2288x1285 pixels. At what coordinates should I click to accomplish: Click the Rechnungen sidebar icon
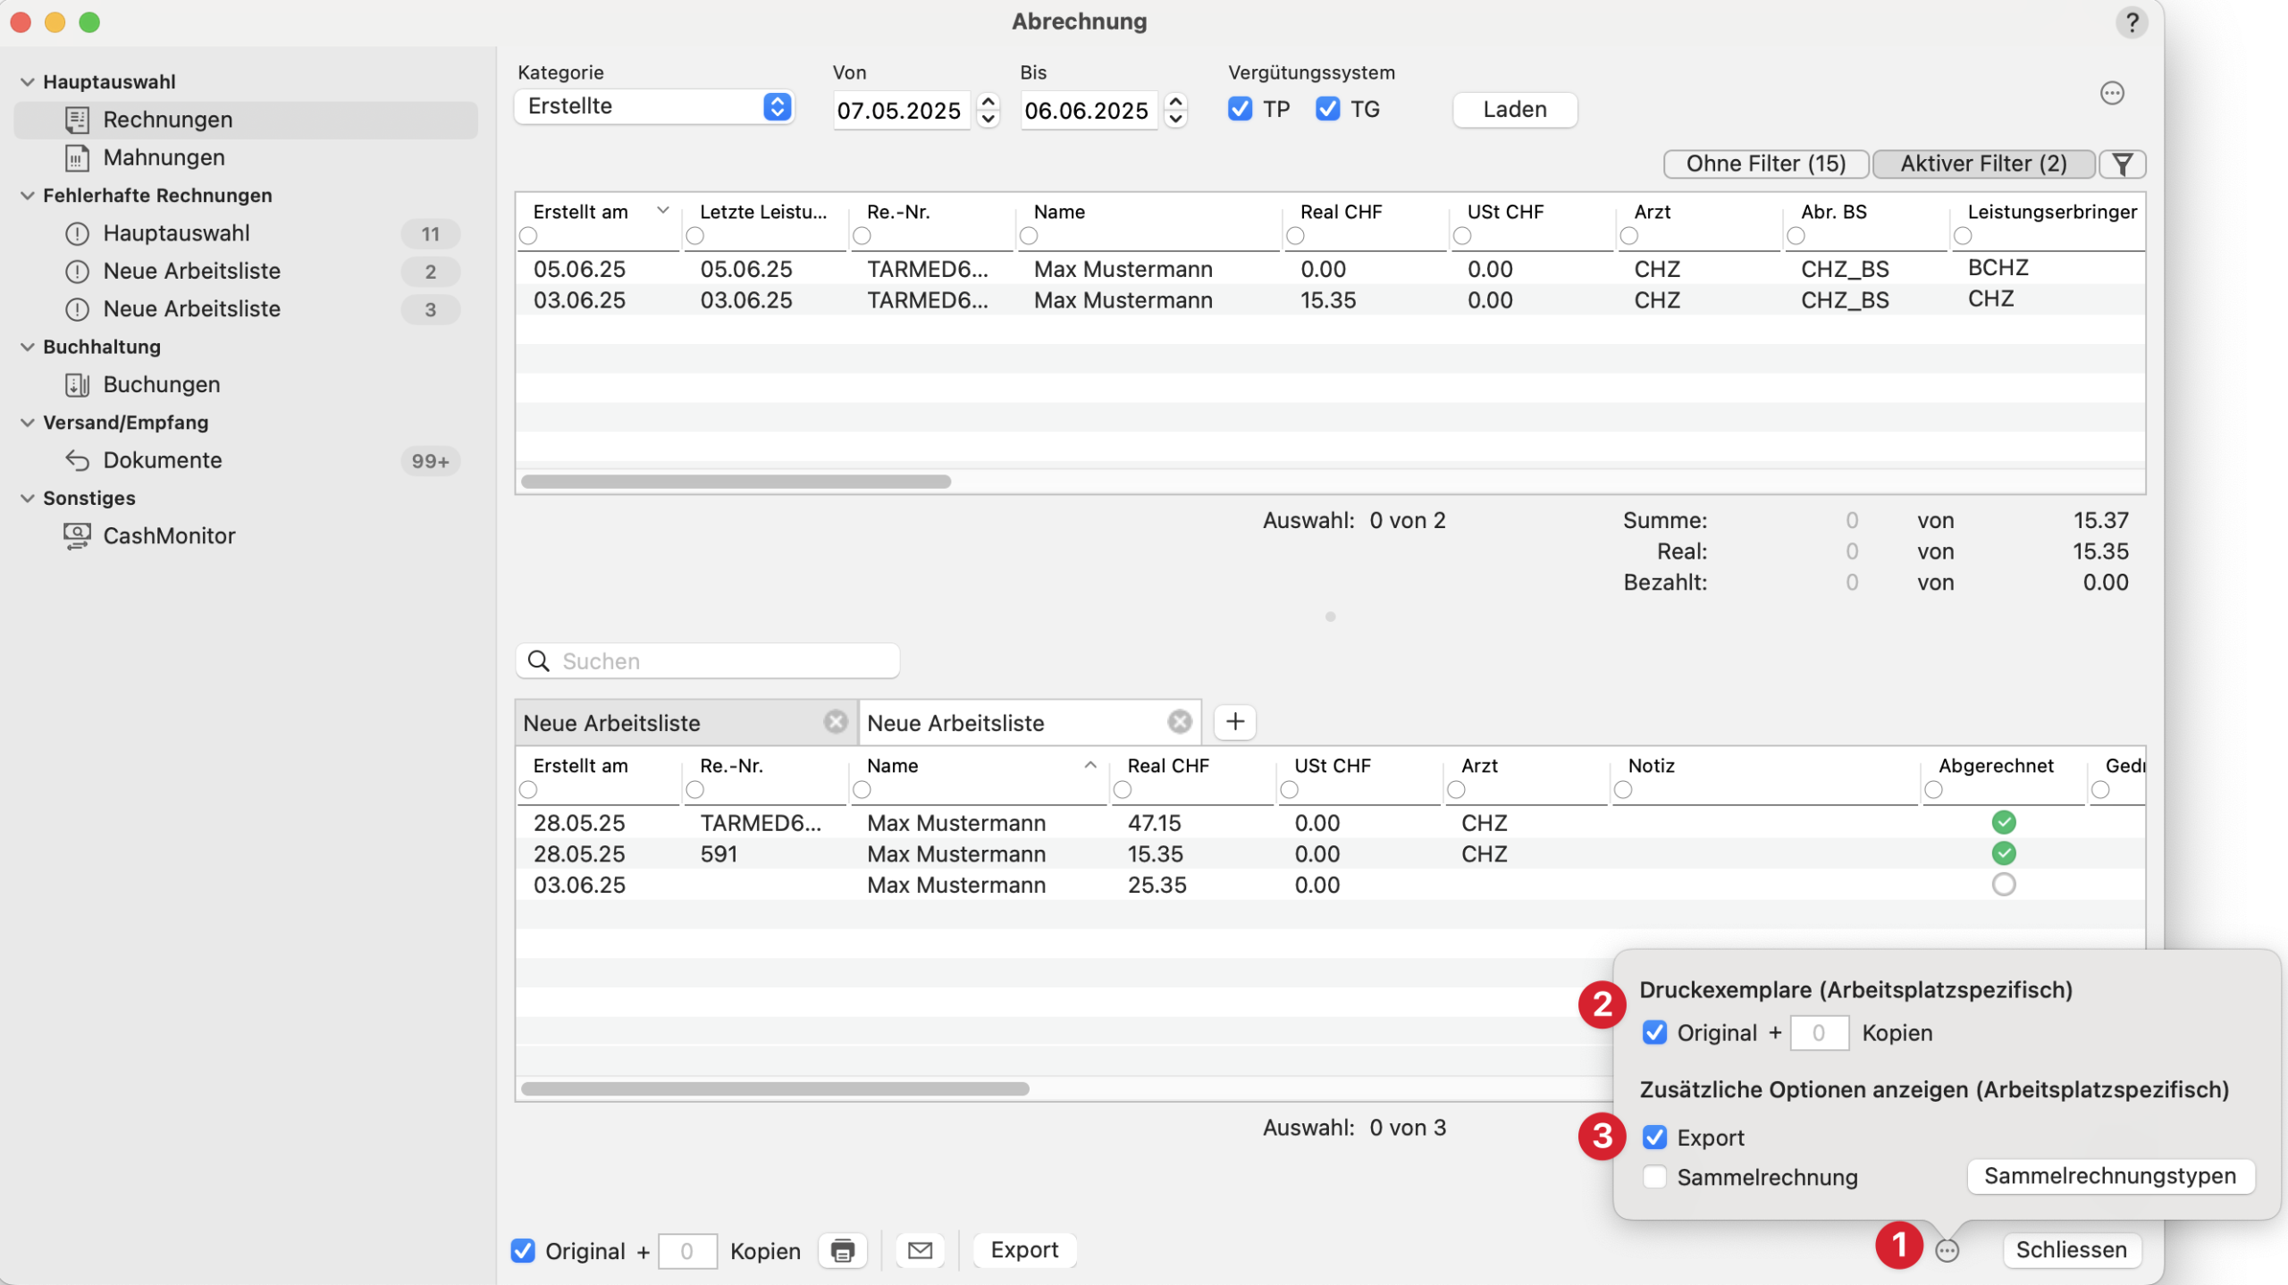point(77,120)
